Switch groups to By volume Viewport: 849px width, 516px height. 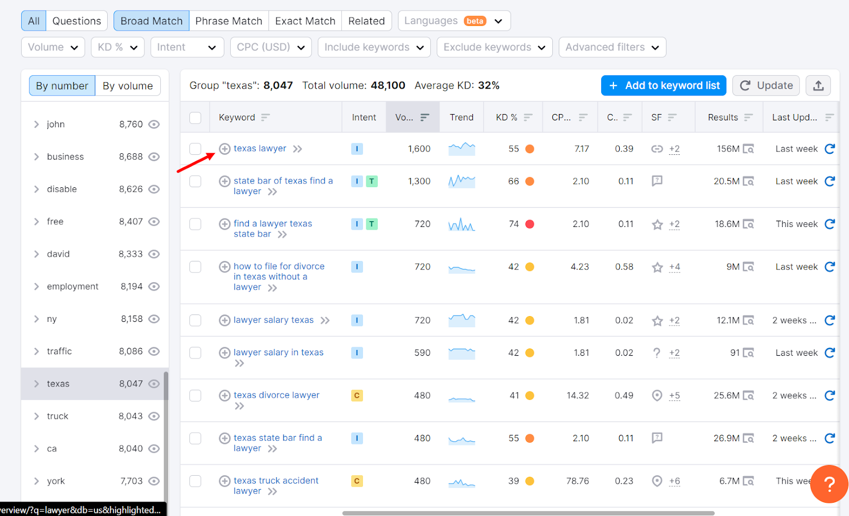coord(128,86)
